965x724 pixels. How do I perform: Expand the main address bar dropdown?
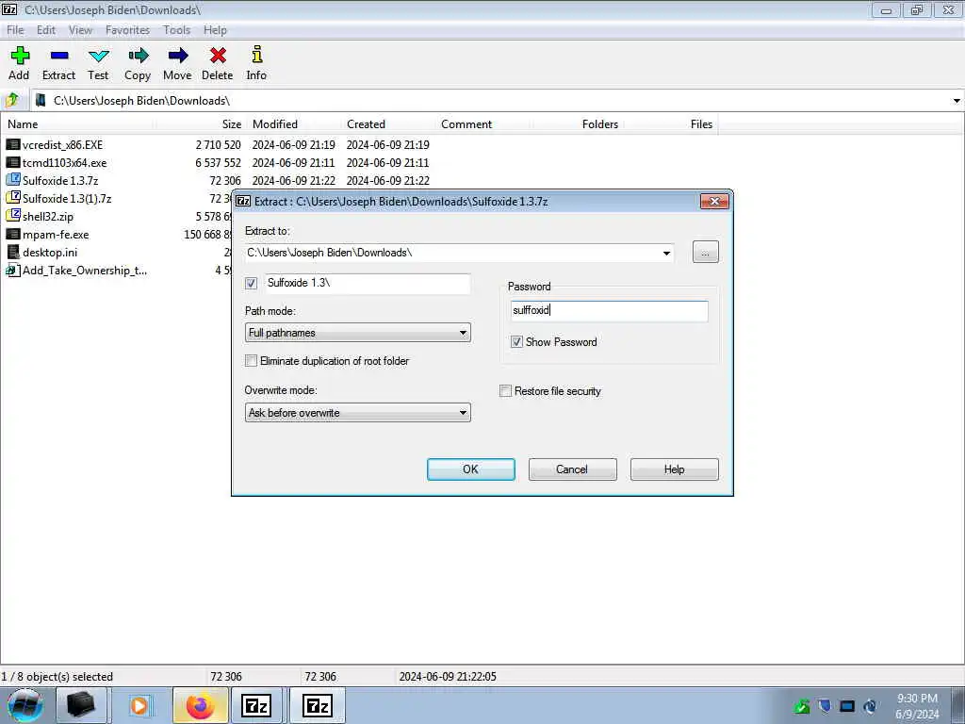coord(957,100)
